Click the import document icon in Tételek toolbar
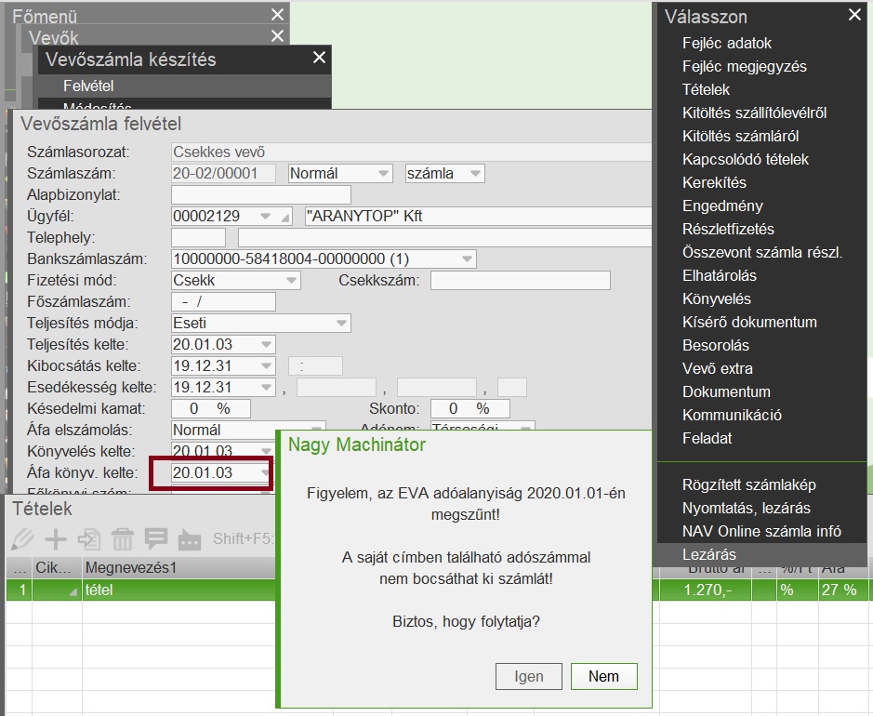The width and height of the screenshot is (873, 716). [89, 539]
